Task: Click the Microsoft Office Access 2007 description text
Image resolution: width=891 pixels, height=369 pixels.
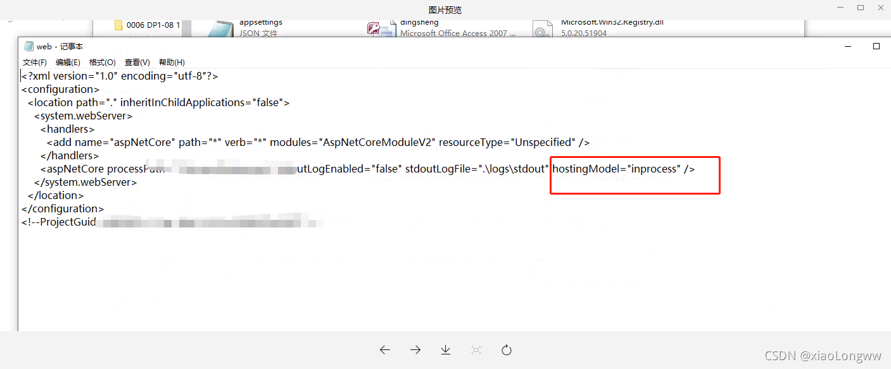Action: tap(458, 33)
